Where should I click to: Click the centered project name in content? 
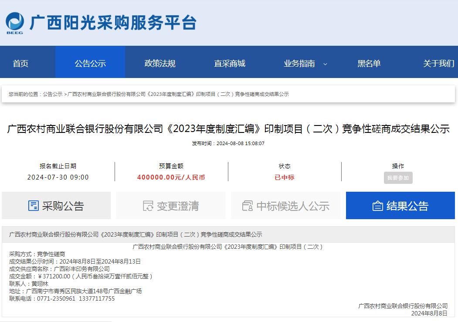click(x=228, y=247)
